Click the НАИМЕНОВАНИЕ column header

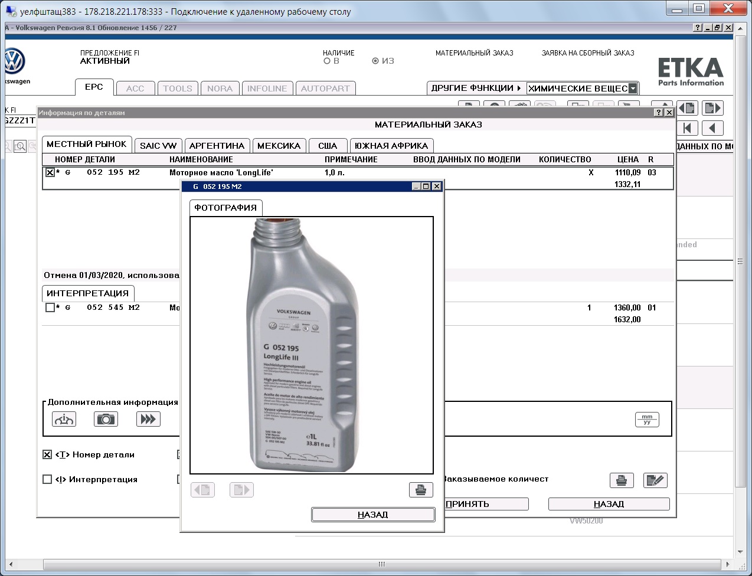[201, 159]
